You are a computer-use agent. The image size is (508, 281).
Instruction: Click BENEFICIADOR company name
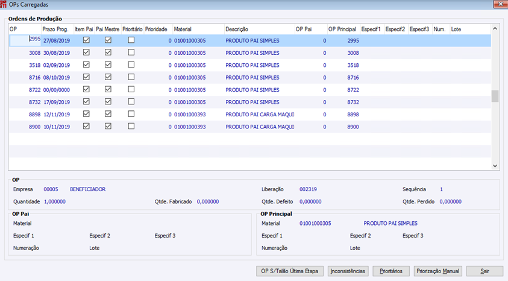pyautogui.click(x=88, y=189)
